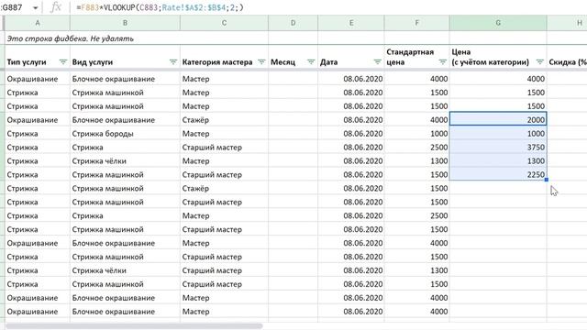Open filter for Цена с учётом категории

point(539,62)
